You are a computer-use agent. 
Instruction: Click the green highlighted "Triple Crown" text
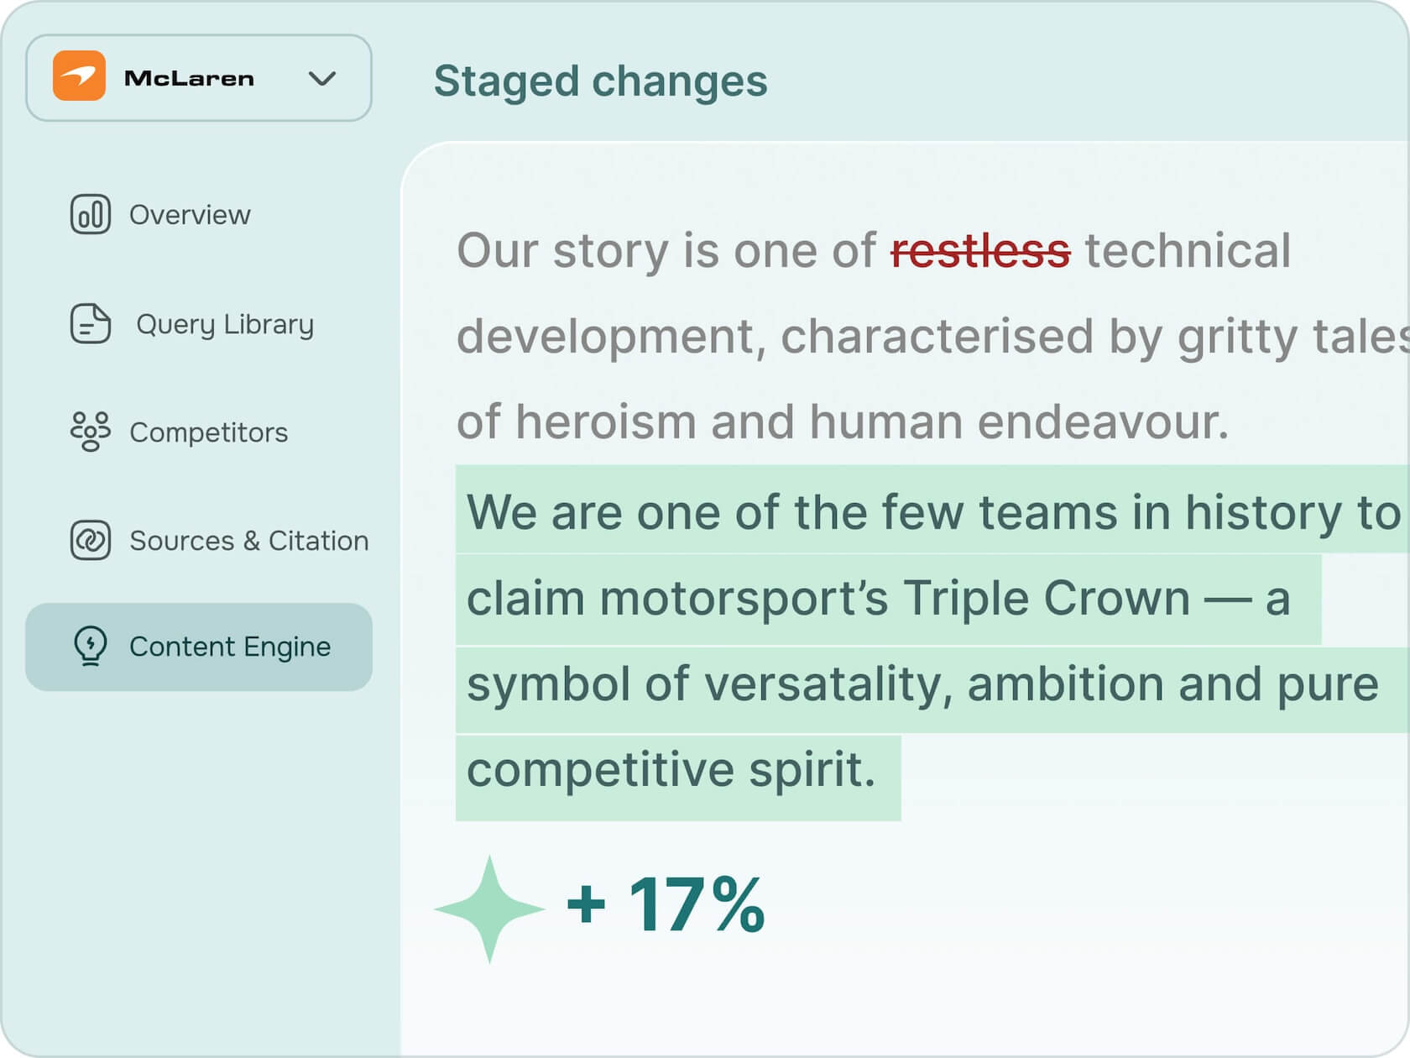pos(1046,599)
